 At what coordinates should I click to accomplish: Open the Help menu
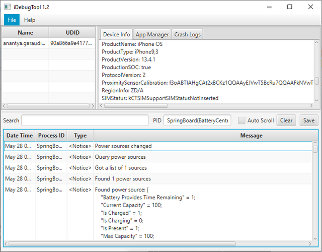[30, 20]
